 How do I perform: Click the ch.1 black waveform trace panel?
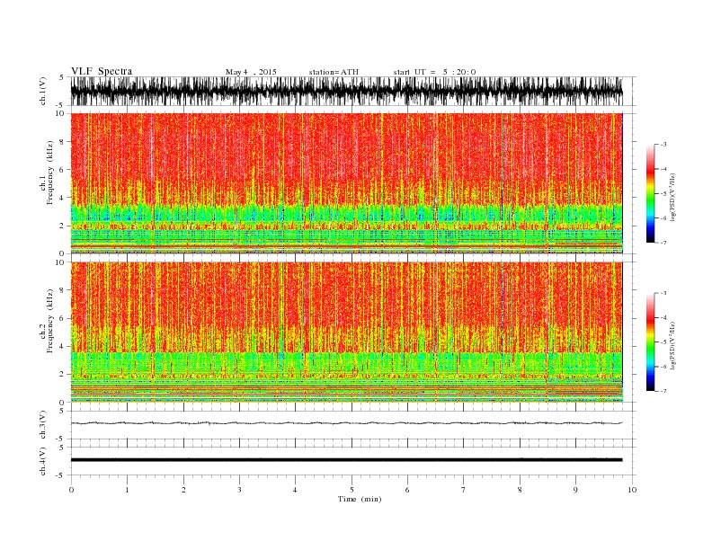point(346,91)
